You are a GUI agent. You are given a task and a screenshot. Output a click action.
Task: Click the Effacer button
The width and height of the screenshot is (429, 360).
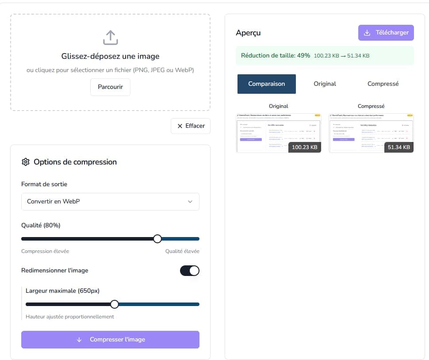[x=191, y=126]
